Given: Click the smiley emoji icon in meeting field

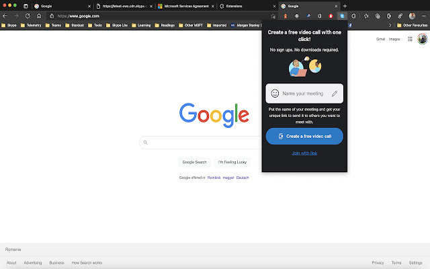Looking at the screenshot, I should pos(275,93).
